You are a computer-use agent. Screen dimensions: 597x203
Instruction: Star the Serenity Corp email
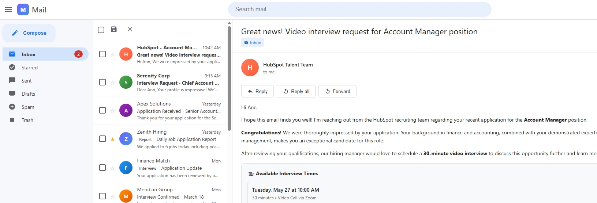pos(113,83)
